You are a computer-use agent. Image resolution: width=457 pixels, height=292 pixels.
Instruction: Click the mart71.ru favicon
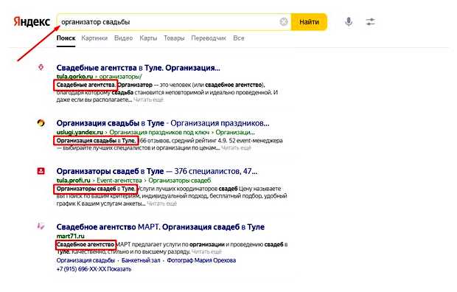point(41,226)
